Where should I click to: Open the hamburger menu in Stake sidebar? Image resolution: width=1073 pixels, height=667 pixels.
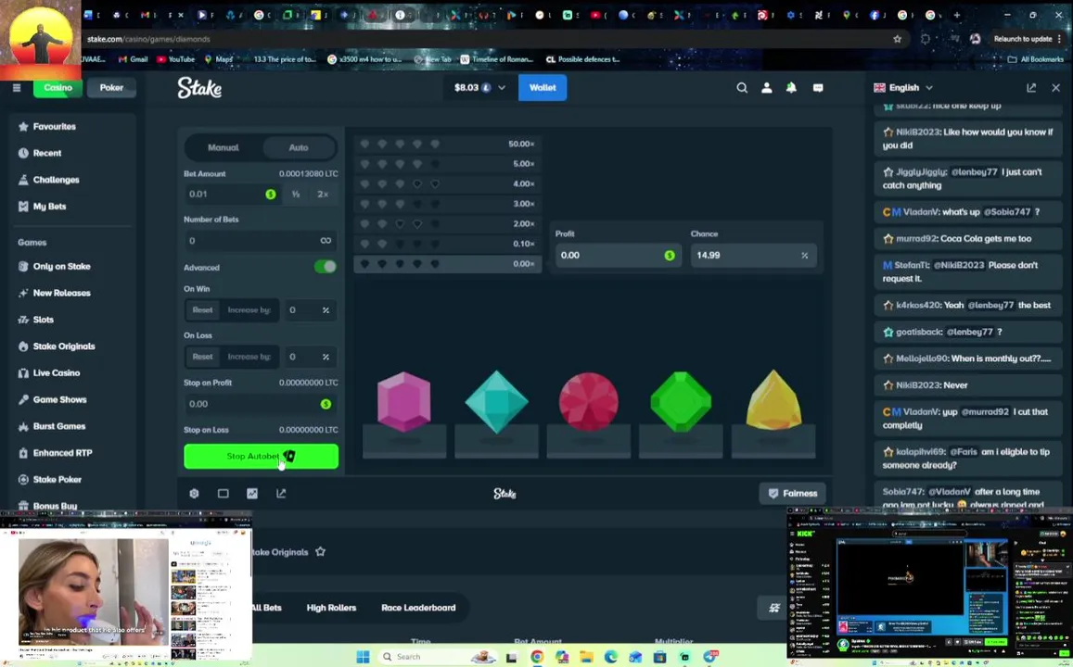[x=17, y=87]
